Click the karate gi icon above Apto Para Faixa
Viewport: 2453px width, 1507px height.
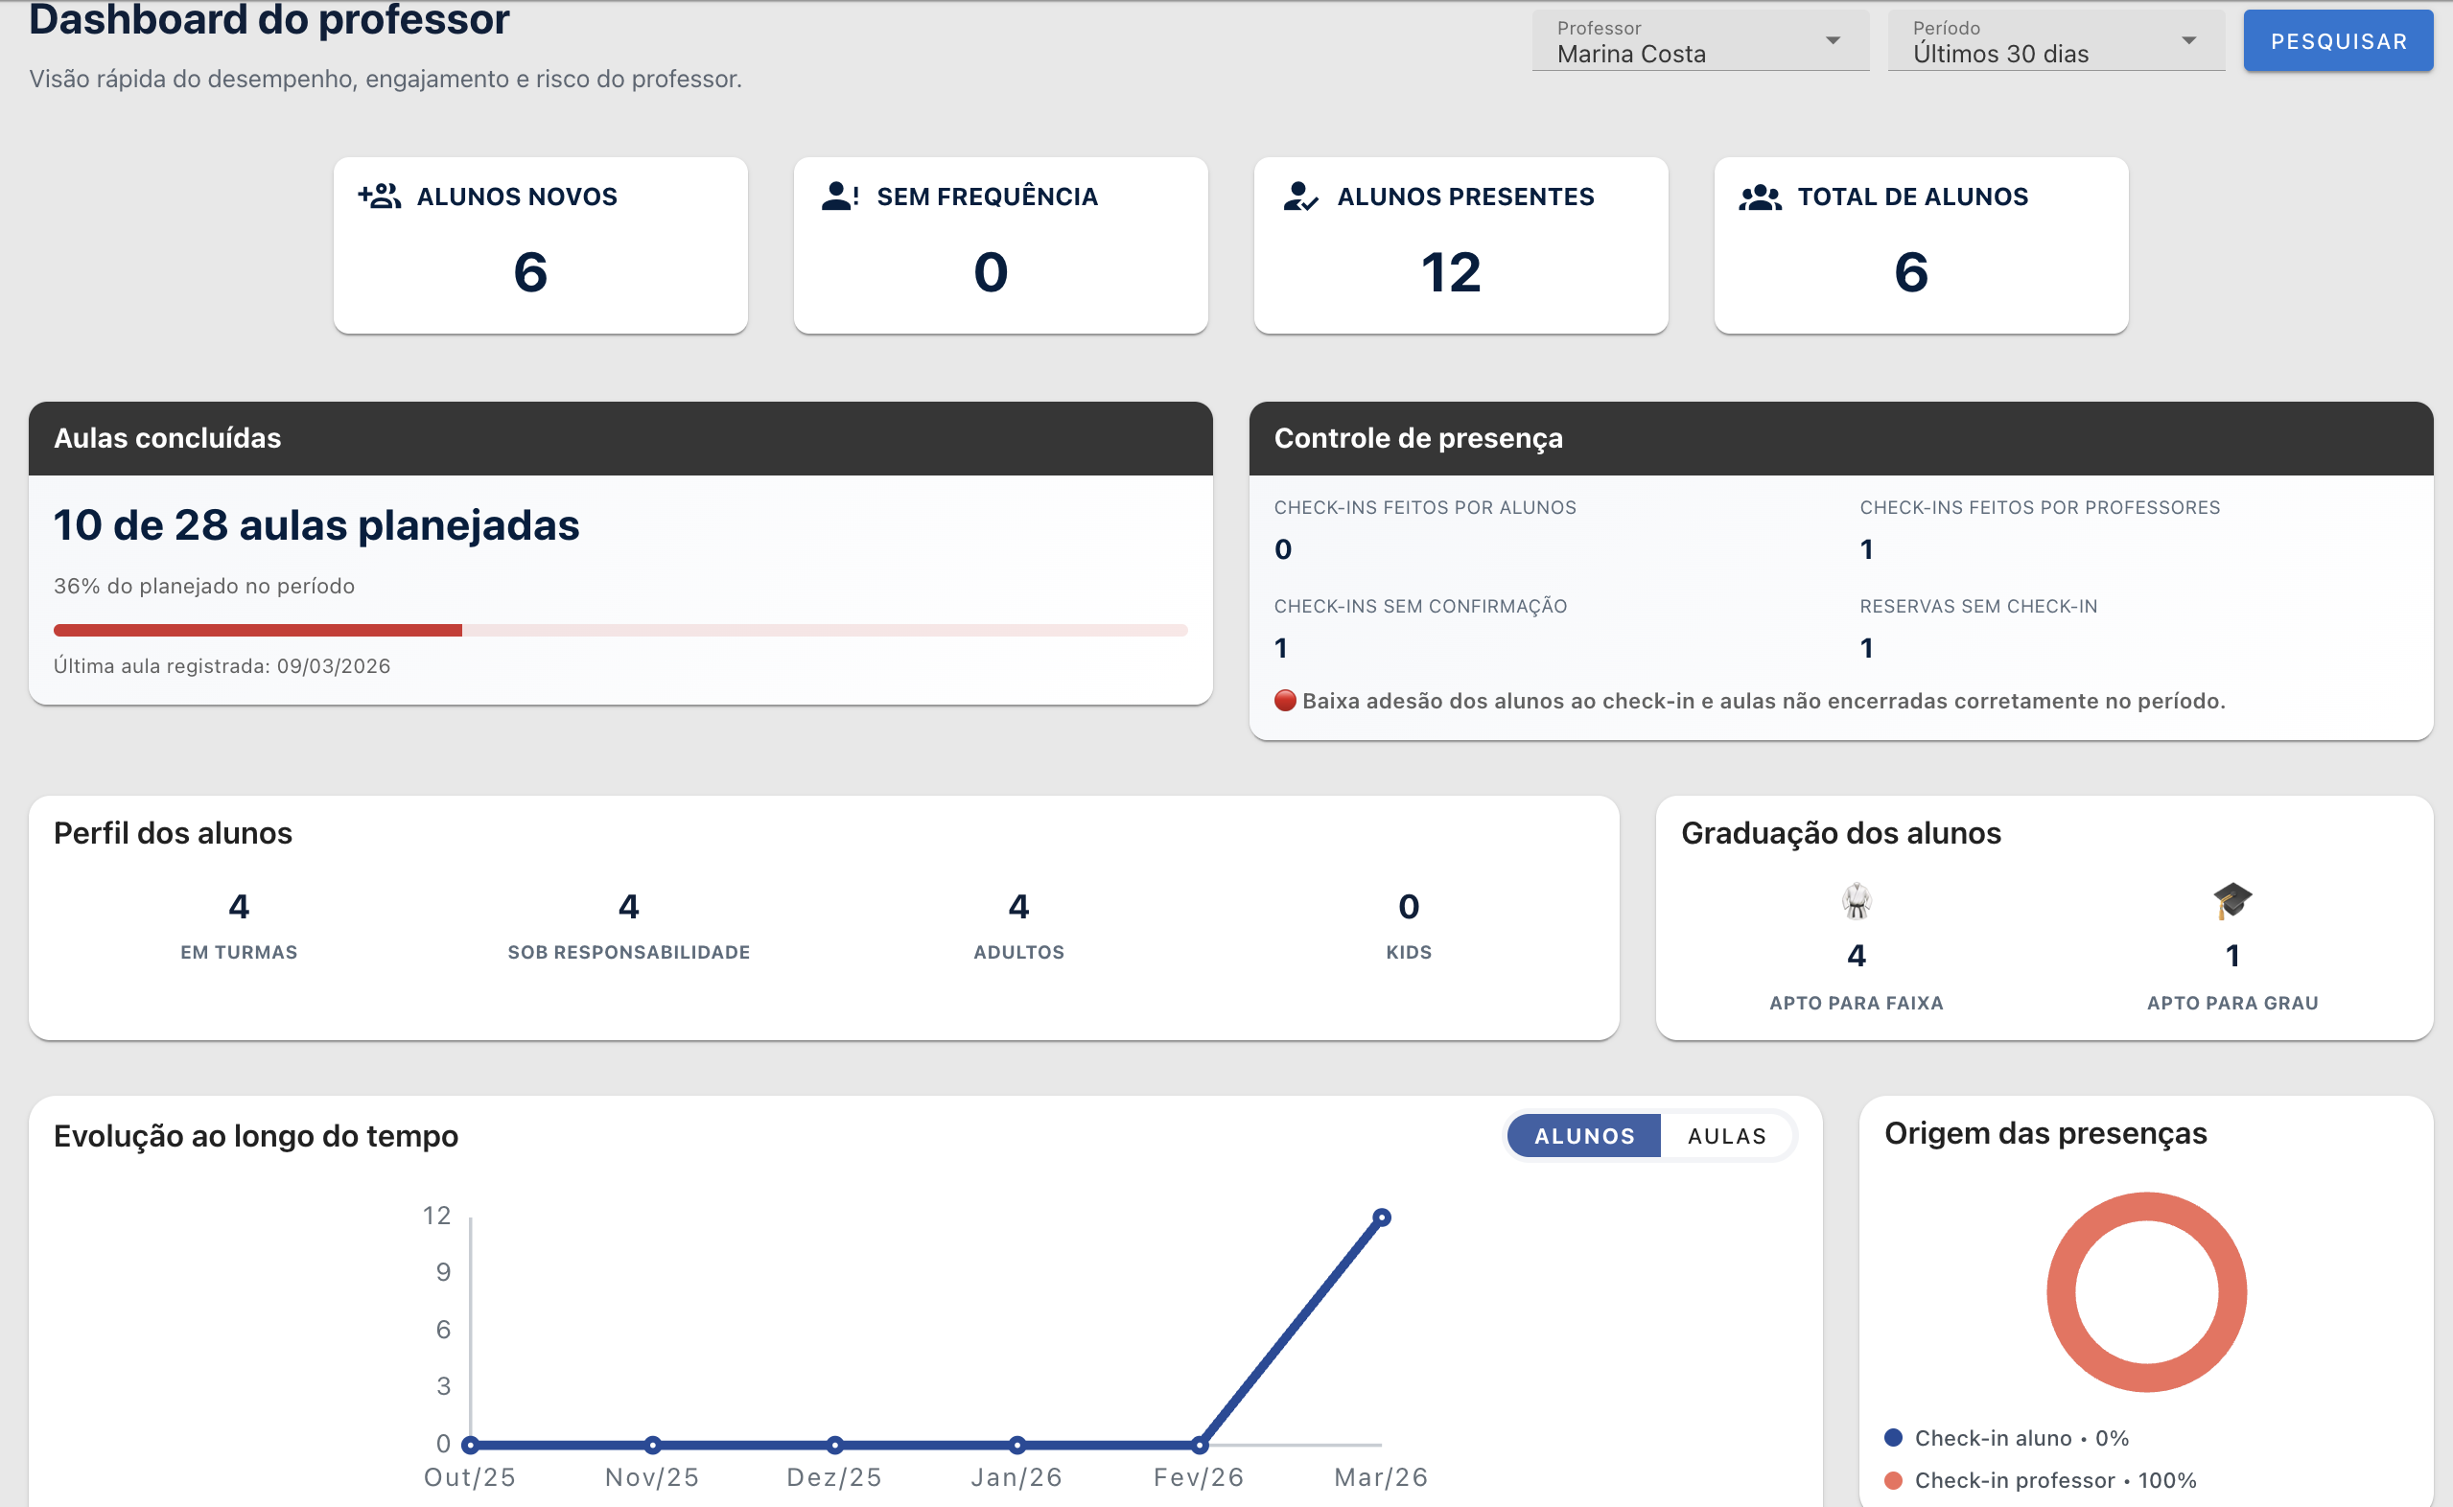[1856, 902]
